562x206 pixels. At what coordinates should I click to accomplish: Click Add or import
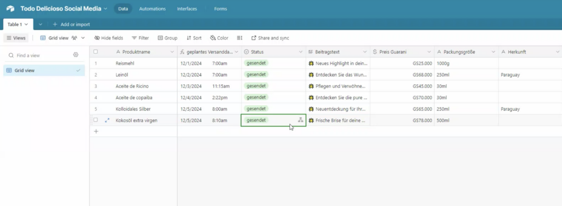click(71, 24)
